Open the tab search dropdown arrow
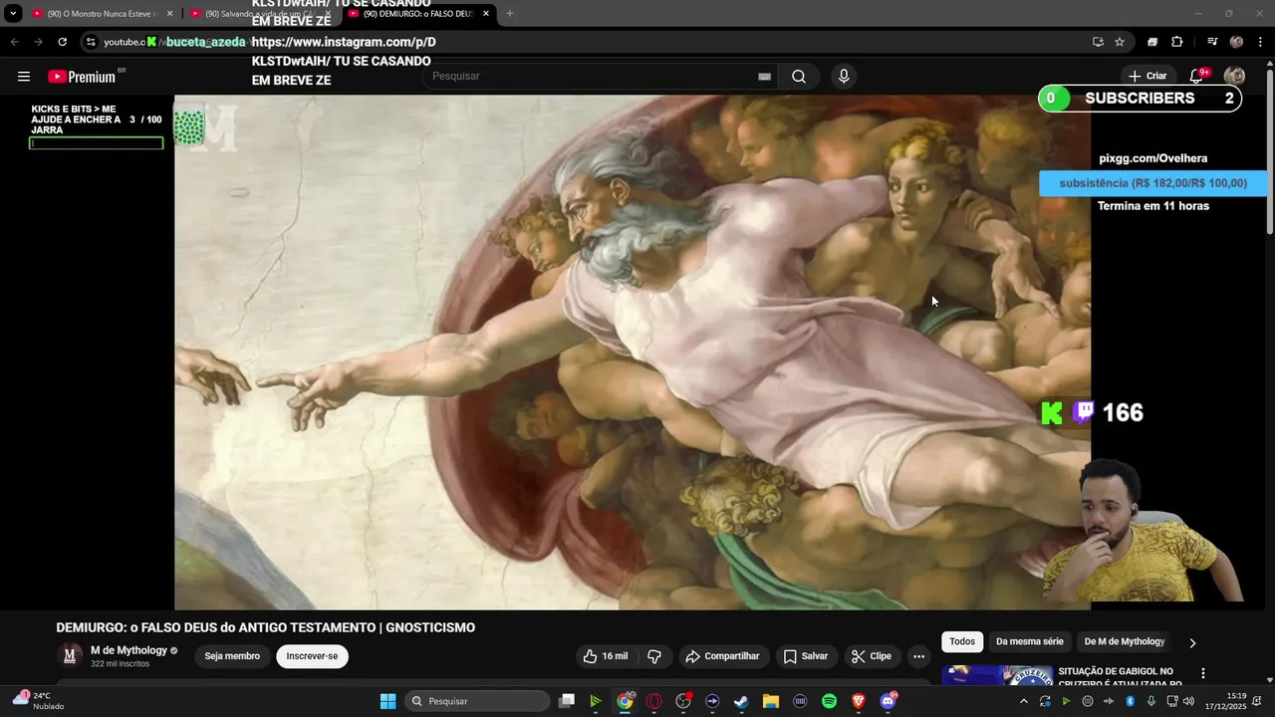Viewport: 1275px width, 717px height. click(13, 14)
